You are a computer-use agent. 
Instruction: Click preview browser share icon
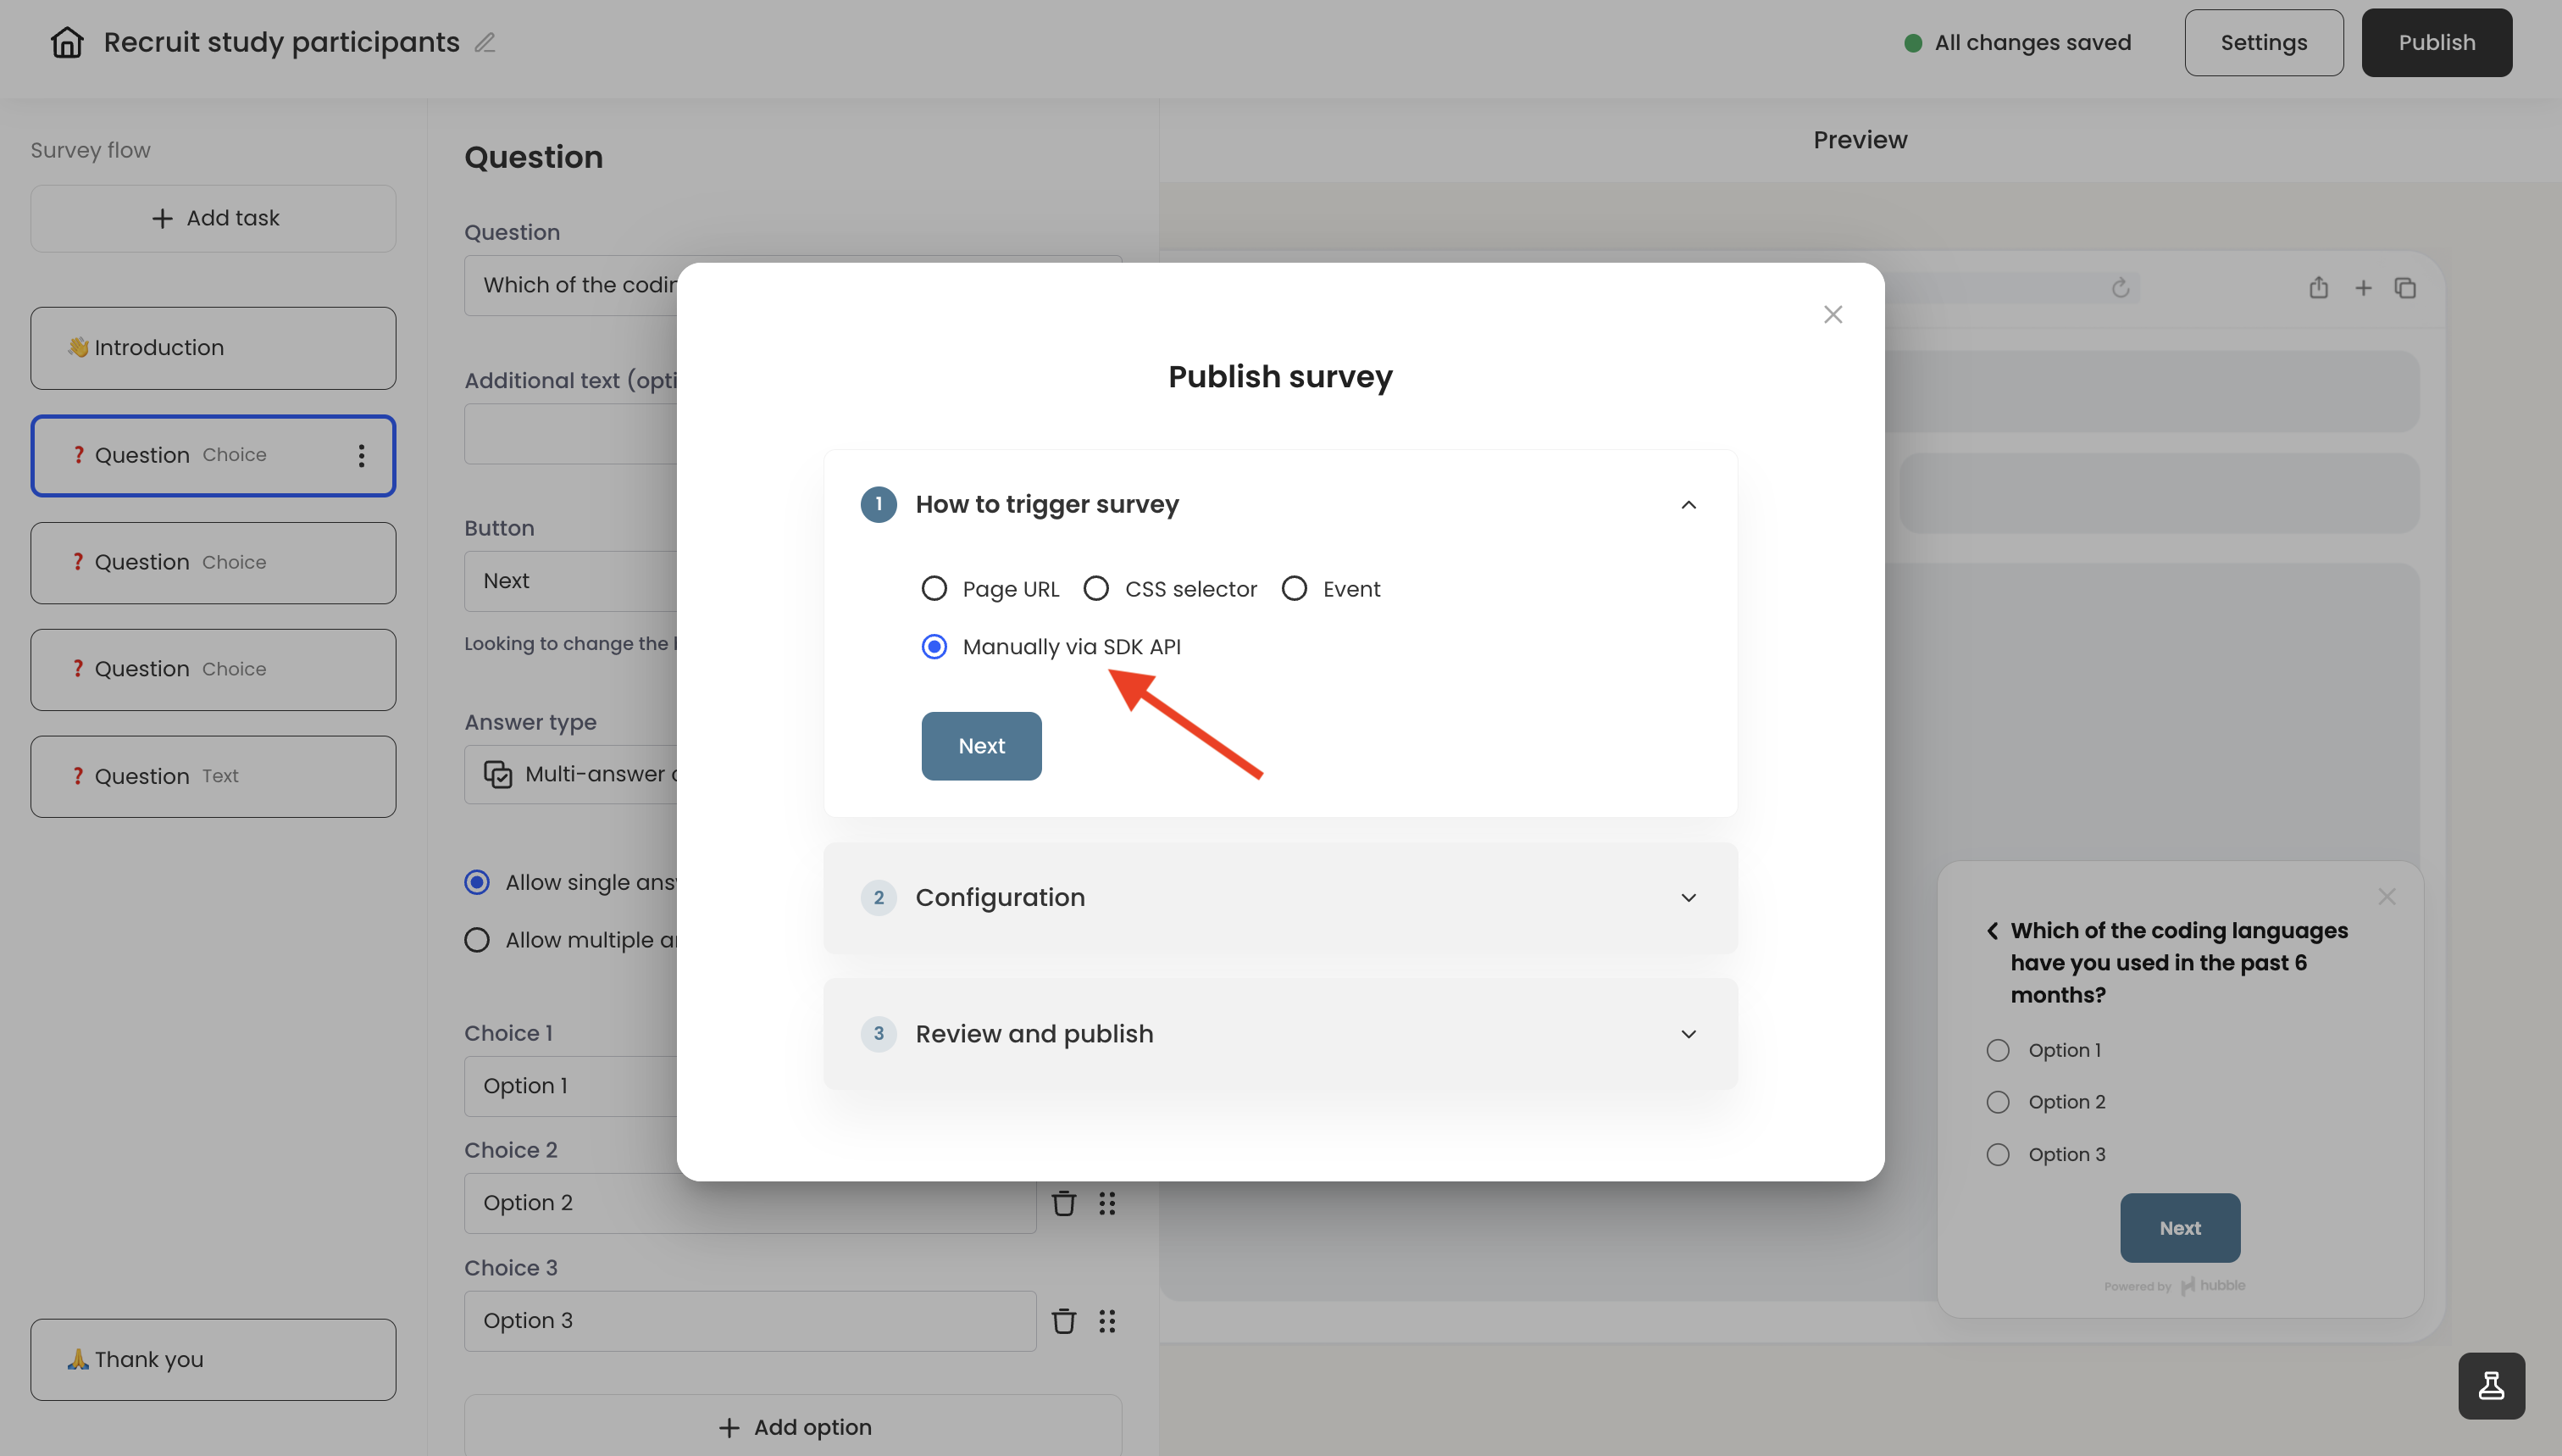(x=2318, y=288)
